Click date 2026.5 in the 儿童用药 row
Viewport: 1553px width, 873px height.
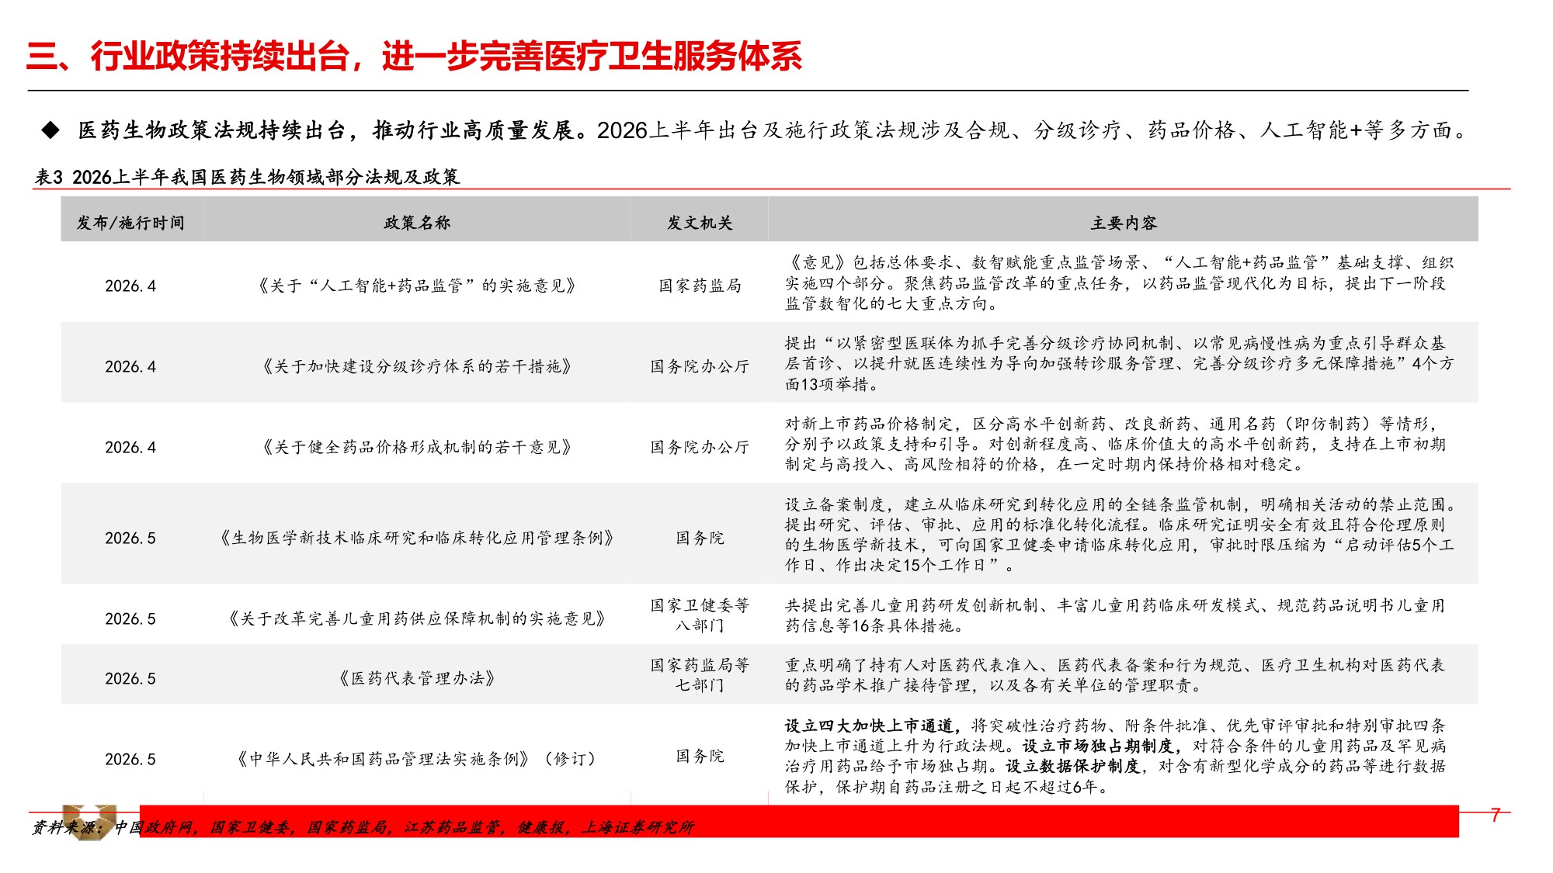click(x=130, y=618)
